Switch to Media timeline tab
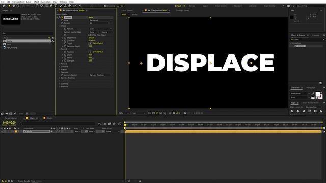Viewport: 326px width, 183px height. pos(50,118)
